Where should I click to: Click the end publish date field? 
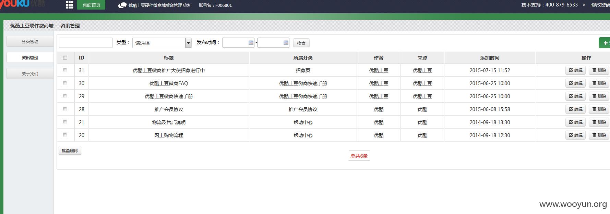(x=273, y=43)
